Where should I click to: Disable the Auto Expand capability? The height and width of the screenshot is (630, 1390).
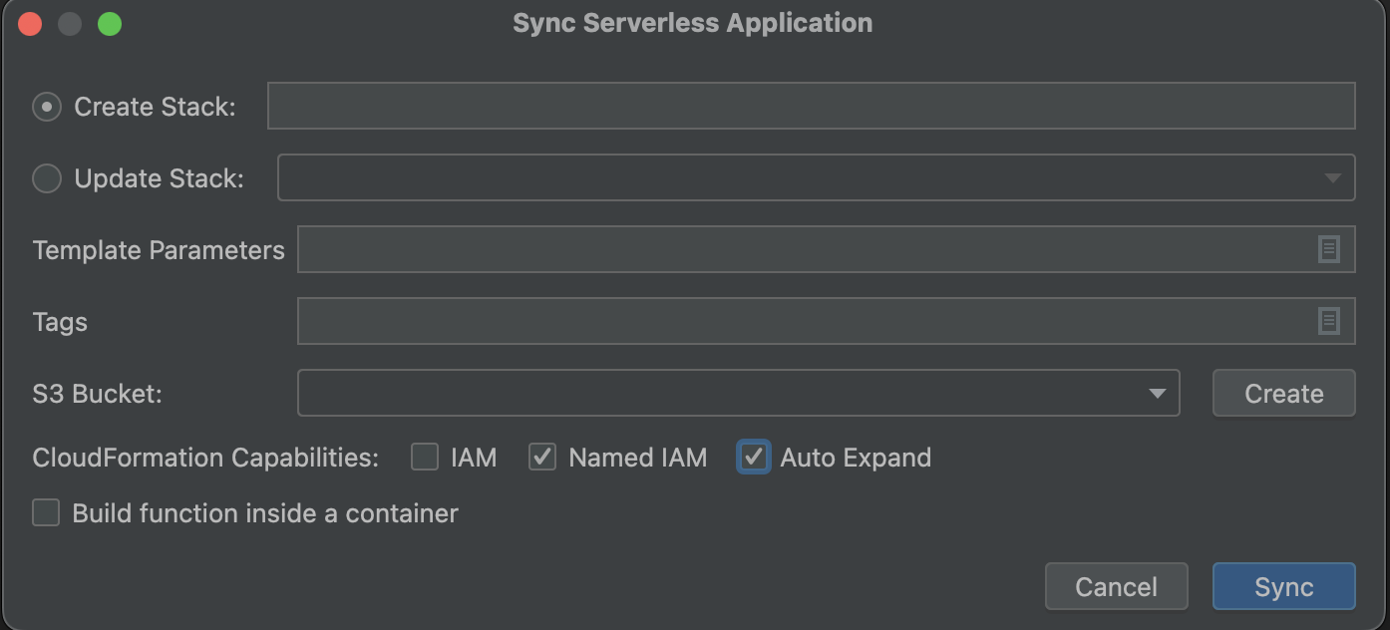tap(754, 458)
